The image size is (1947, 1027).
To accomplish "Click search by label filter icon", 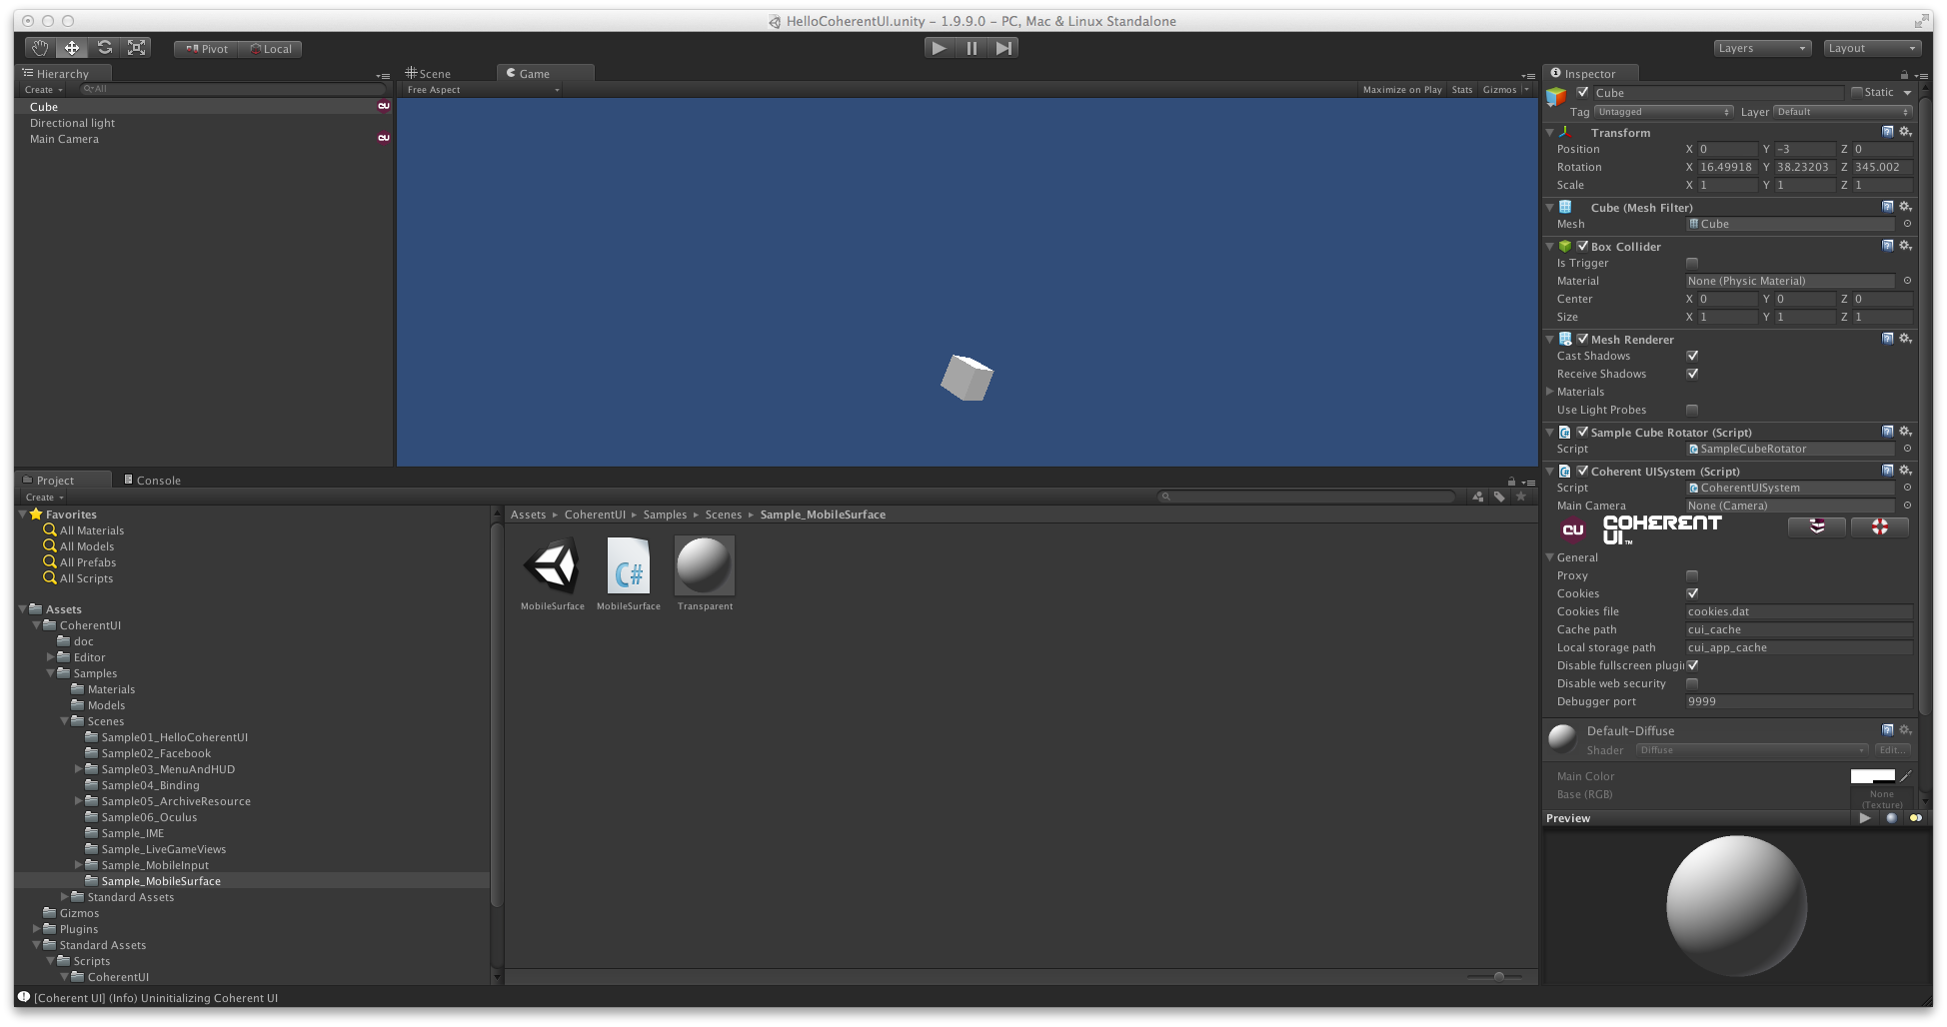I will click(1499, 497).
